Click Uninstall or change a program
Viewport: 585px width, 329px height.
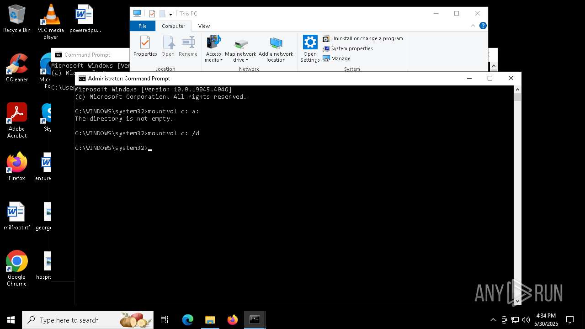363,38
